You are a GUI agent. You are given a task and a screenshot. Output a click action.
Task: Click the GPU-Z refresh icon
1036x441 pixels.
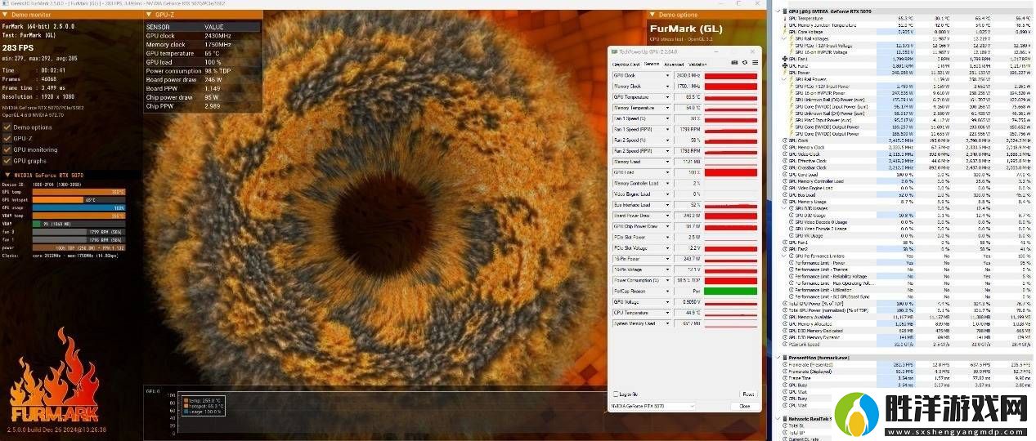click(744, 63)
